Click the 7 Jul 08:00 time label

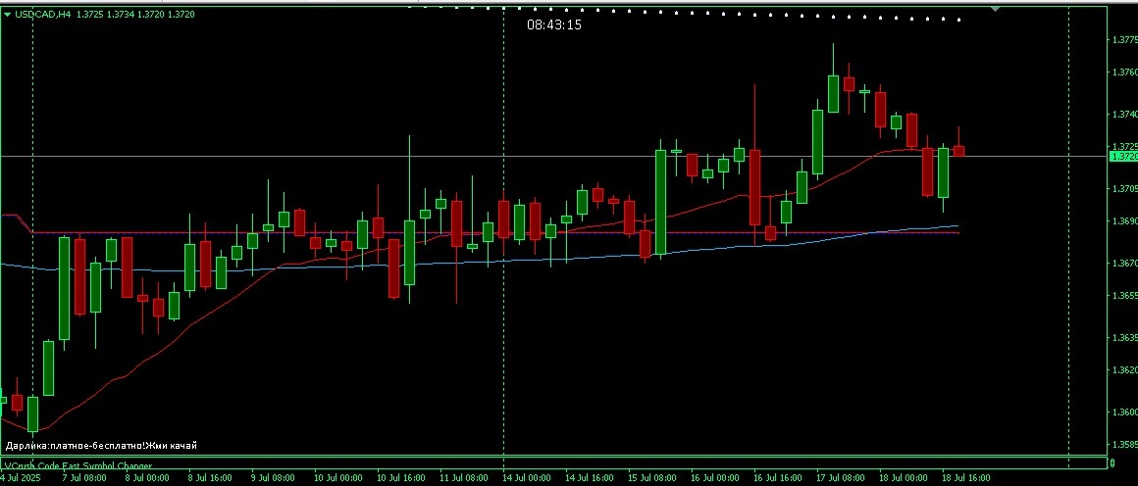click(84, 479)
